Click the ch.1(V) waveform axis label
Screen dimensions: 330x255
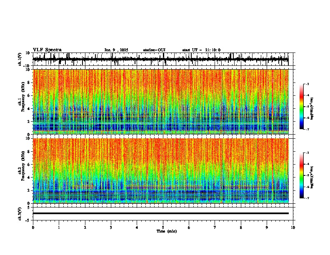[20, 59]
